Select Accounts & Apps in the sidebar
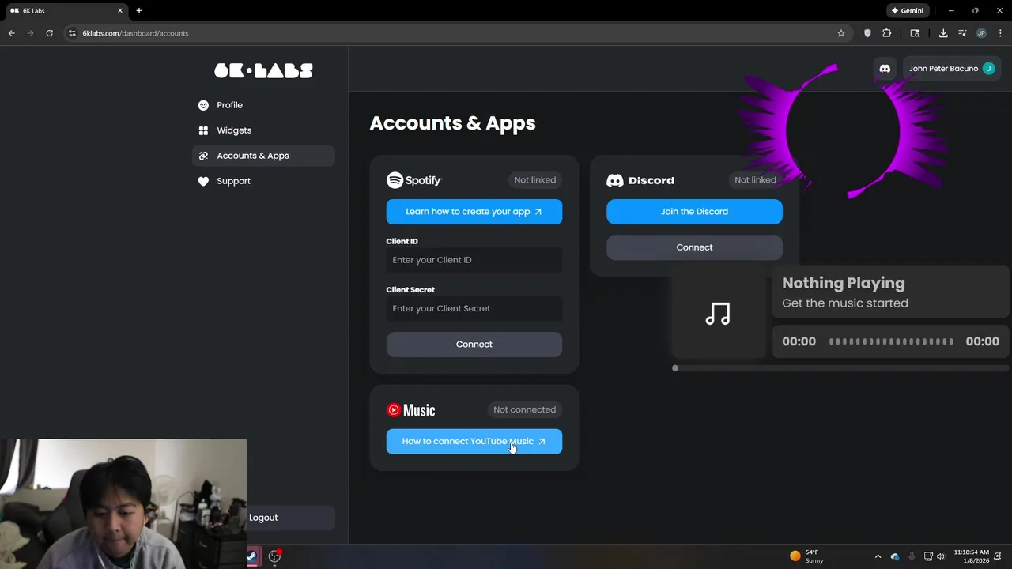This screenshot has height=569, width=1012. pyautogui.click(x=263, y=156)
